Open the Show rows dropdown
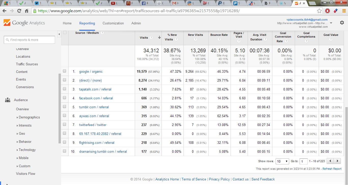Viewport: 348px width, 185px height. pos(282,161)
